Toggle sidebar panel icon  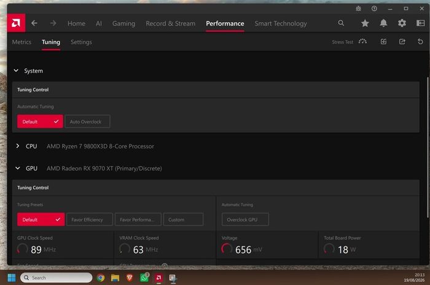(420, 23)
